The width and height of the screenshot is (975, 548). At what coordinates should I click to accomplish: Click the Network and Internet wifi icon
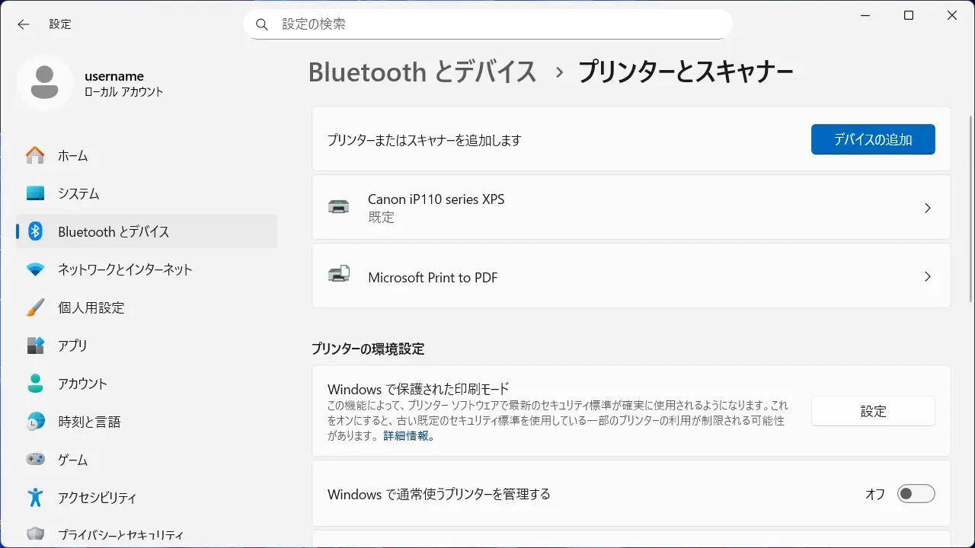point(35,269)
